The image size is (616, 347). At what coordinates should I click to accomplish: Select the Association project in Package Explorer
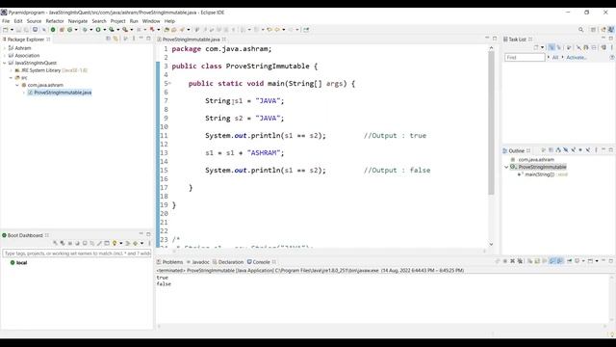click(x=27, y=56)
